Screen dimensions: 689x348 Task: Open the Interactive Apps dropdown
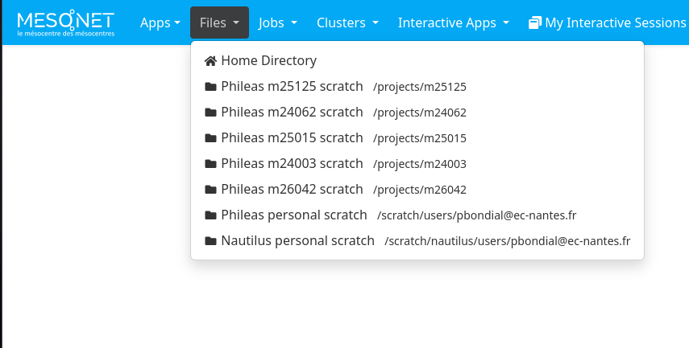pos(453,23)
